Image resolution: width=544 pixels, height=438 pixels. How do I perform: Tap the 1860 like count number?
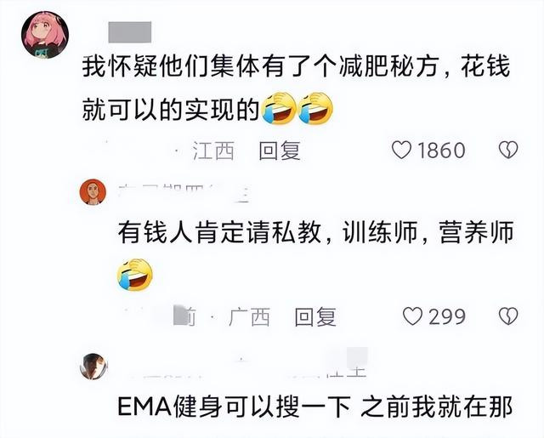point(441,151)
